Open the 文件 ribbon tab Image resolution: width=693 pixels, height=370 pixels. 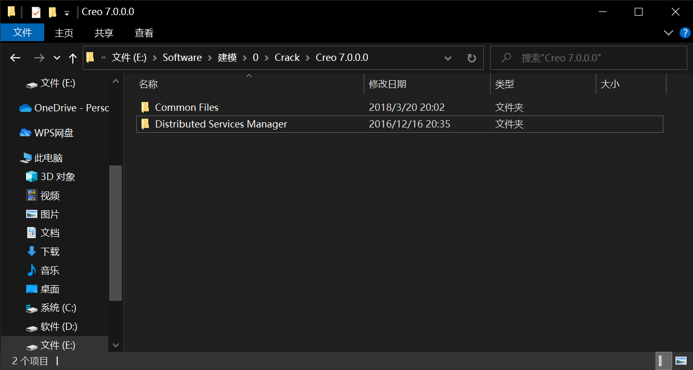(x=22, y=32)
